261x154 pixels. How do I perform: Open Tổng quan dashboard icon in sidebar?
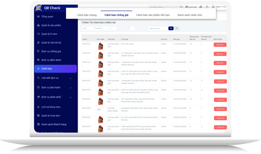point(38,16)
